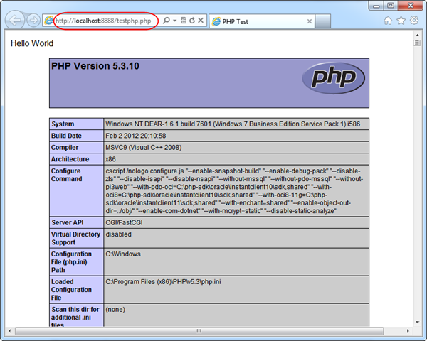Viewport: 427px width, 341px height.
Task: Click the Build Date value Feb 2 2012
Action: [x=136, y=136]
